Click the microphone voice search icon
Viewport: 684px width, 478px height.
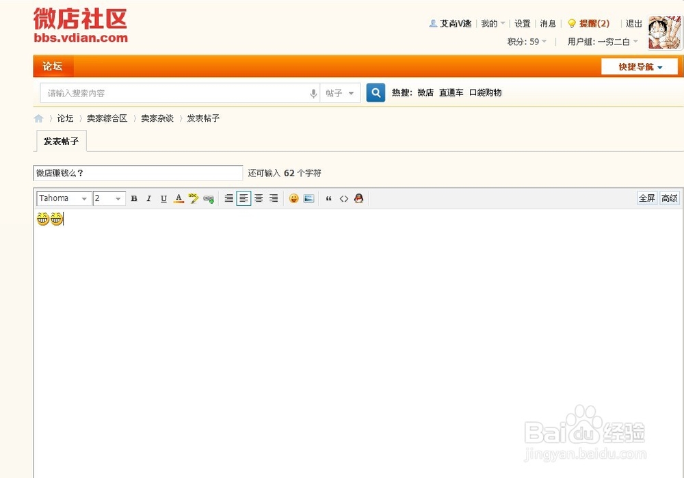[313, 93]
